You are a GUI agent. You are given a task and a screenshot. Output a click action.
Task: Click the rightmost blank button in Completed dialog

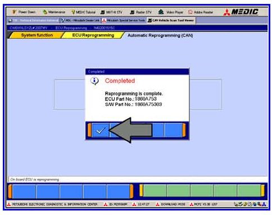pos(173,130)
